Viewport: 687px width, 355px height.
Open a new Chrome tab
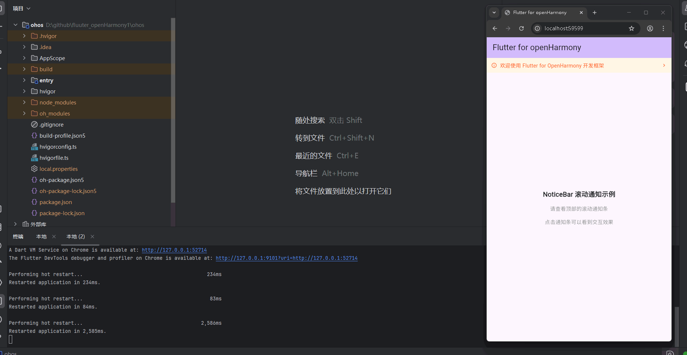tap(595, 13)
